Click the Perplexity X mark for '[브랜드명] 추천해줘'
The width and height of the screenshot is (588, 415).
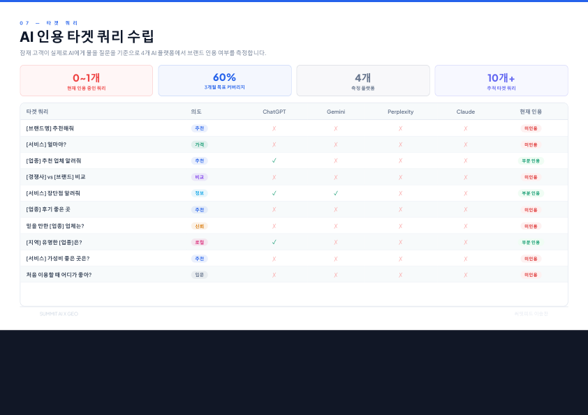[x=401, y=128]
